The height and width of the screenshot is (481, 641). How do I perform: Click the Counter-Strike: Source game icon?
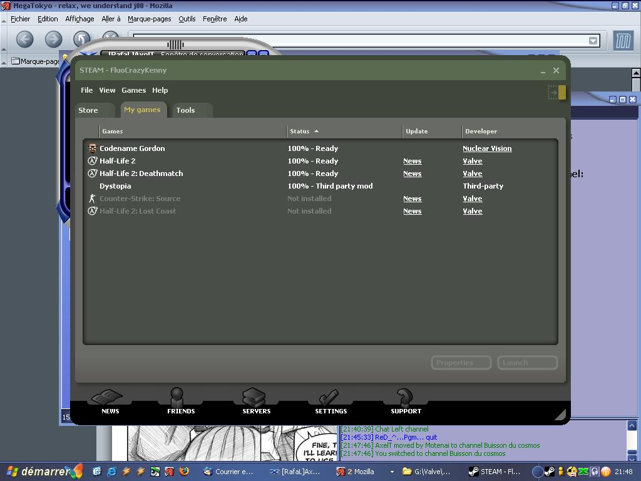coord(93,199)
